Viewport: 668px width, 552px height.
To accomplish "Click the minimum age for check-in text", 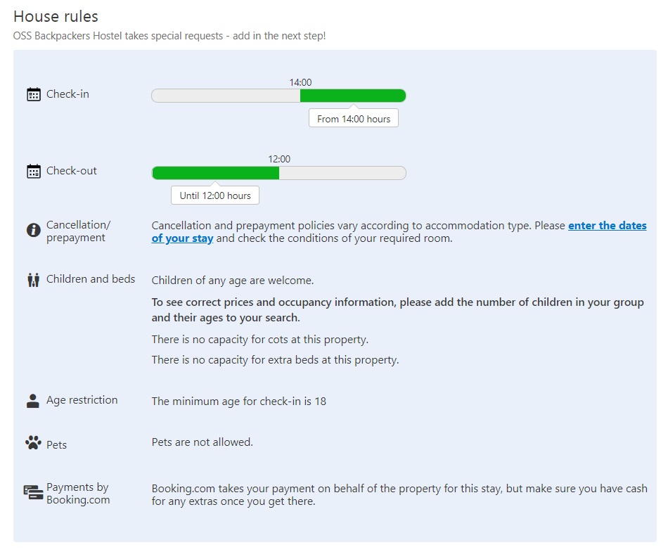I will point(239,402).
